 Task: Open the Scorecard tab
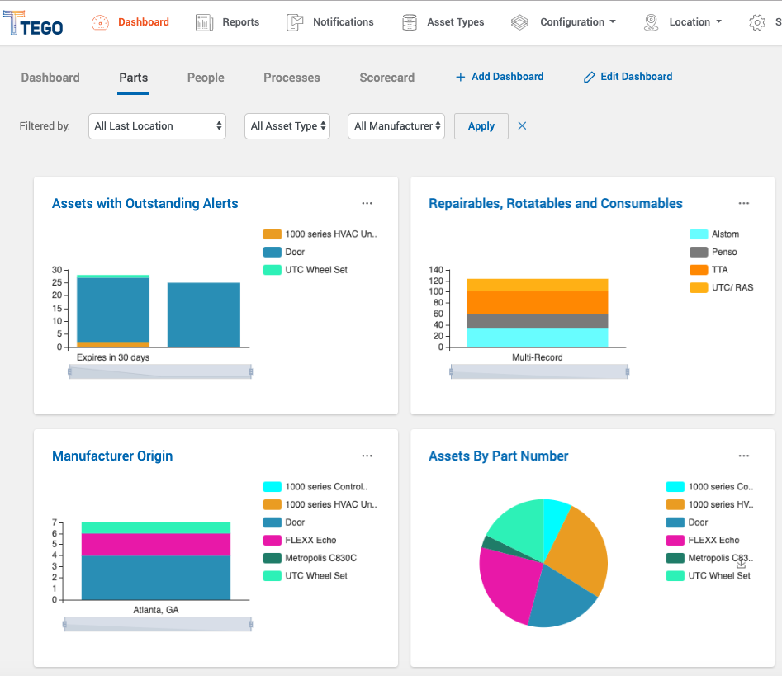tap(386, 78)
